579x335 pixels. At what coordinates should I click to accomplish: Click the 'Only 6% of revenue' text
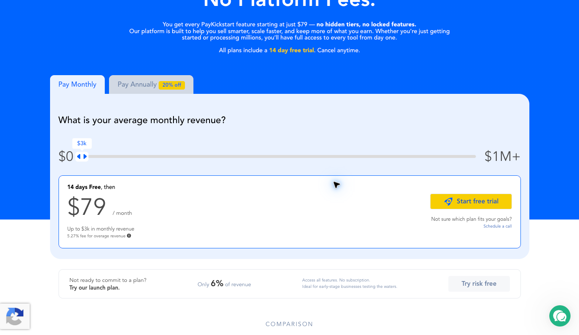pos(224,284)
